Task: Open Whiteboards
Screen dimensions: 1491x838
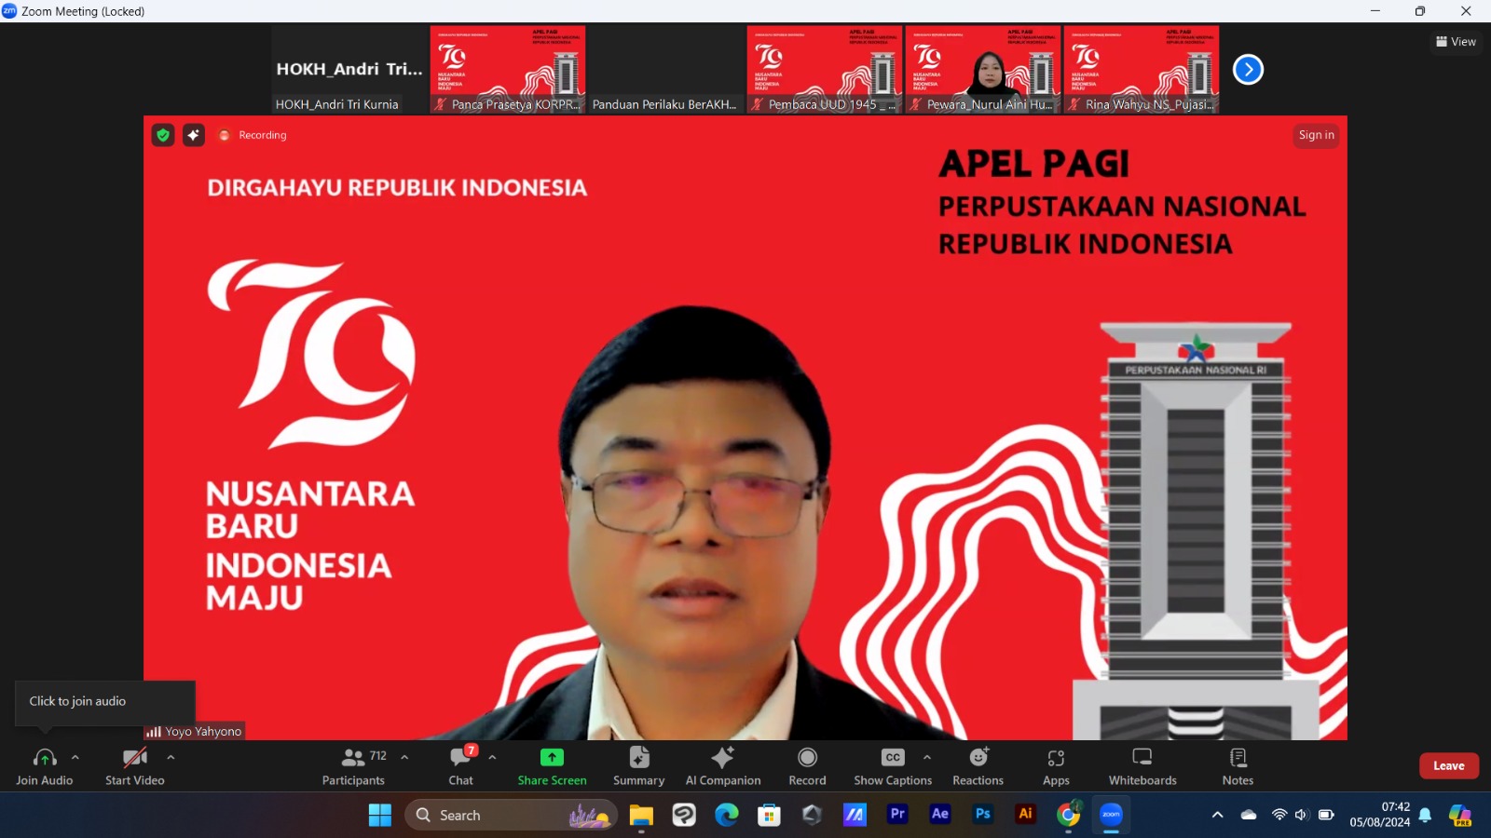Action: (1142, 766)
